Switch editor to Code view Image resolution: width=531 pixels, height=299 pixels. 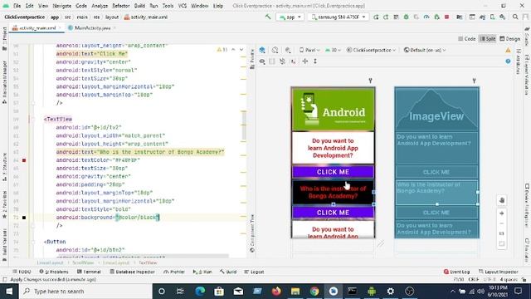click(467, 39)
